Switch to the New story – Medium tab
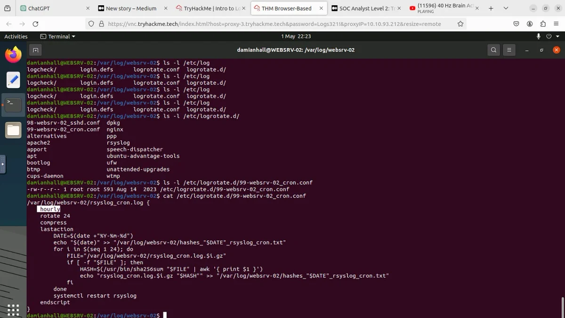Viewport: 565px width, 318px height. [x=132, y=8]
